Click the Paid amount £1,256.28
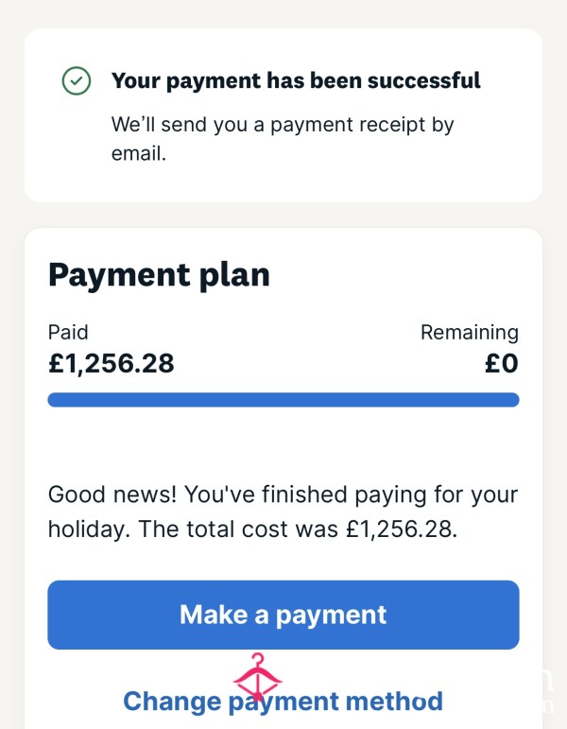The width and height of the screenshot is (567, 729). point(112,364)
